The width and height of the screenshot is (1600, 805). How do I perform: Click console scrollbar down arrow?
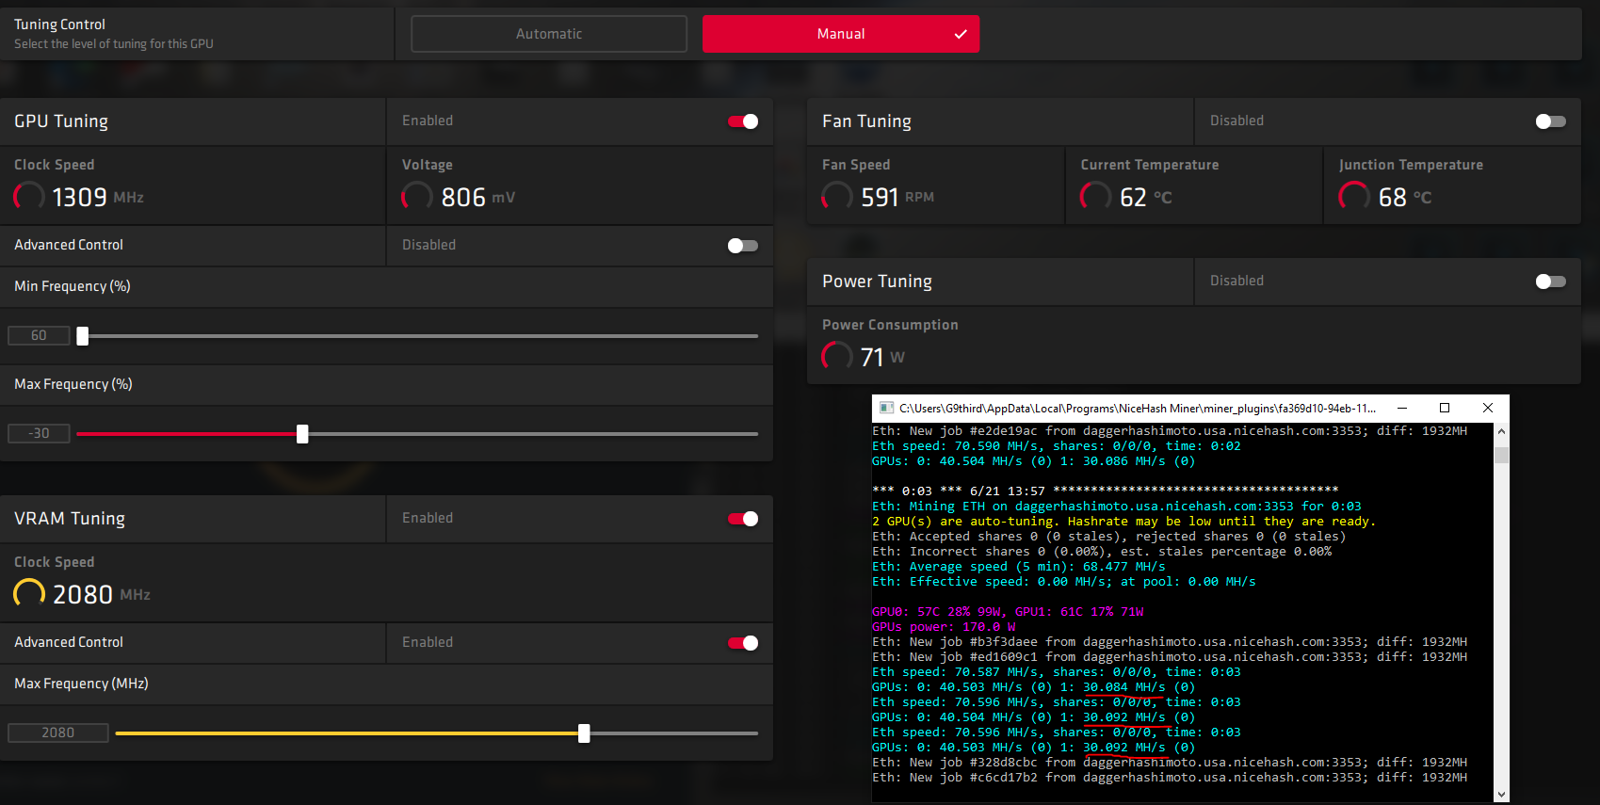pos(1501,795)
